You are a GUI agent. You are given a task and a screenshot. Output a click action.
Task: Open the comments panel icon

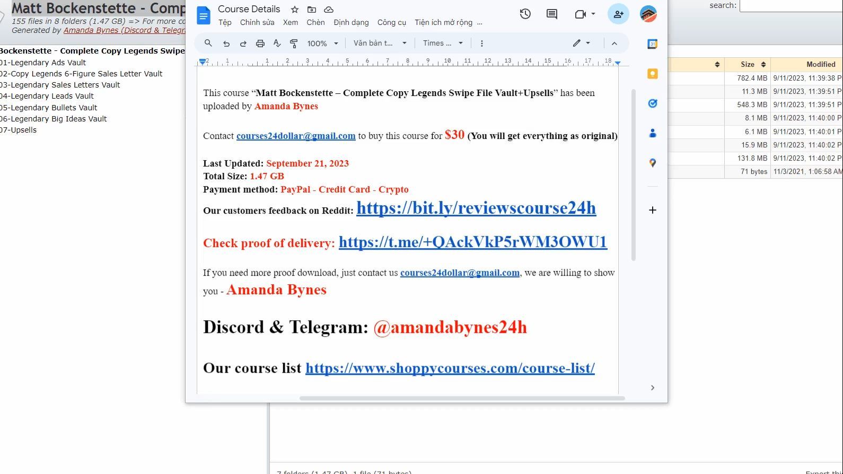552,14
